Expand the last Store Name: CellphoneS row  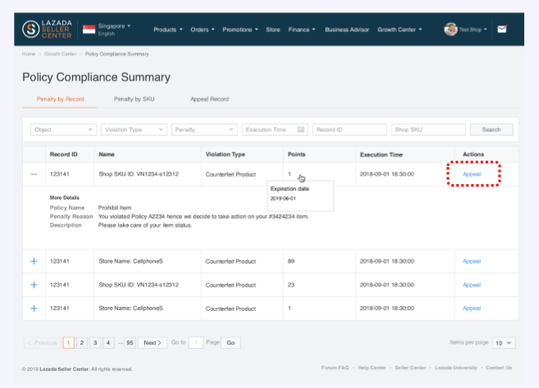34,309
